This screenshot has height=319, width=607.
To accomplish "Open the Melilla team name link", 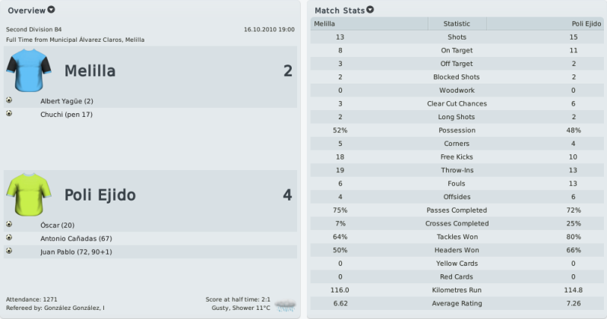I will point(90,71).
